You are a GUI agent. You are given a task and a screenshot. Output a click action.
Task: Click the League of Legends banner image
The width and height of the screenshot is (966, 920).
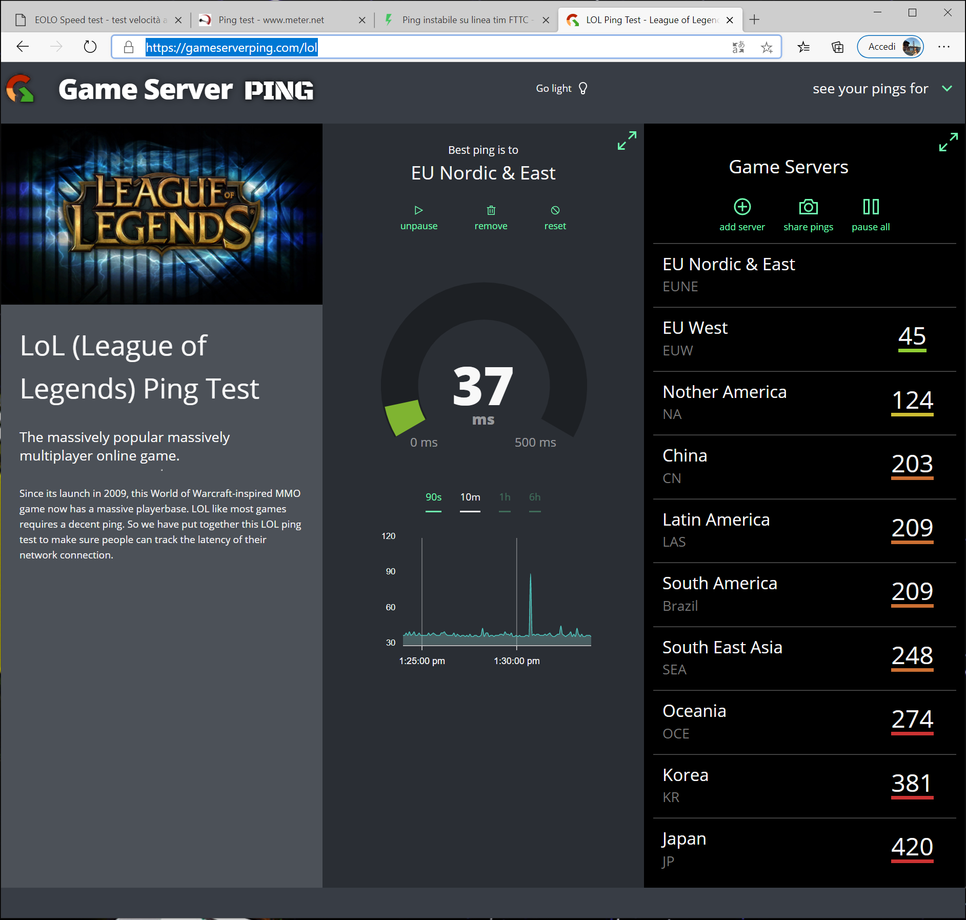(162, 214)
